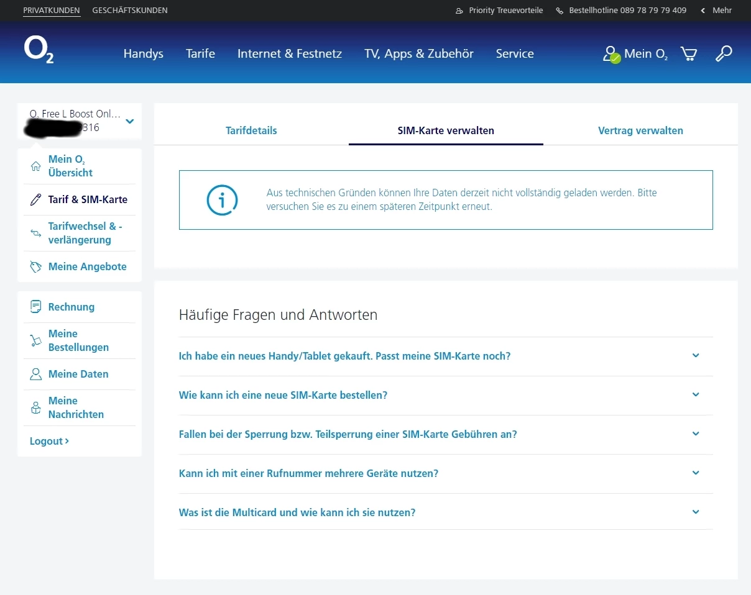Image resolution: width=751 pixels, height=595 pixels.
Task: Open Meine Nachrichten in sidebar
Action: point(76,407)
